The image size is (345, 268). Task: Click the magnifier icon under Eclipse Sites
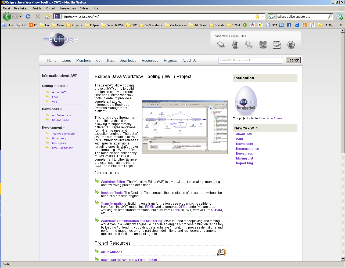(x=249, y=45)
